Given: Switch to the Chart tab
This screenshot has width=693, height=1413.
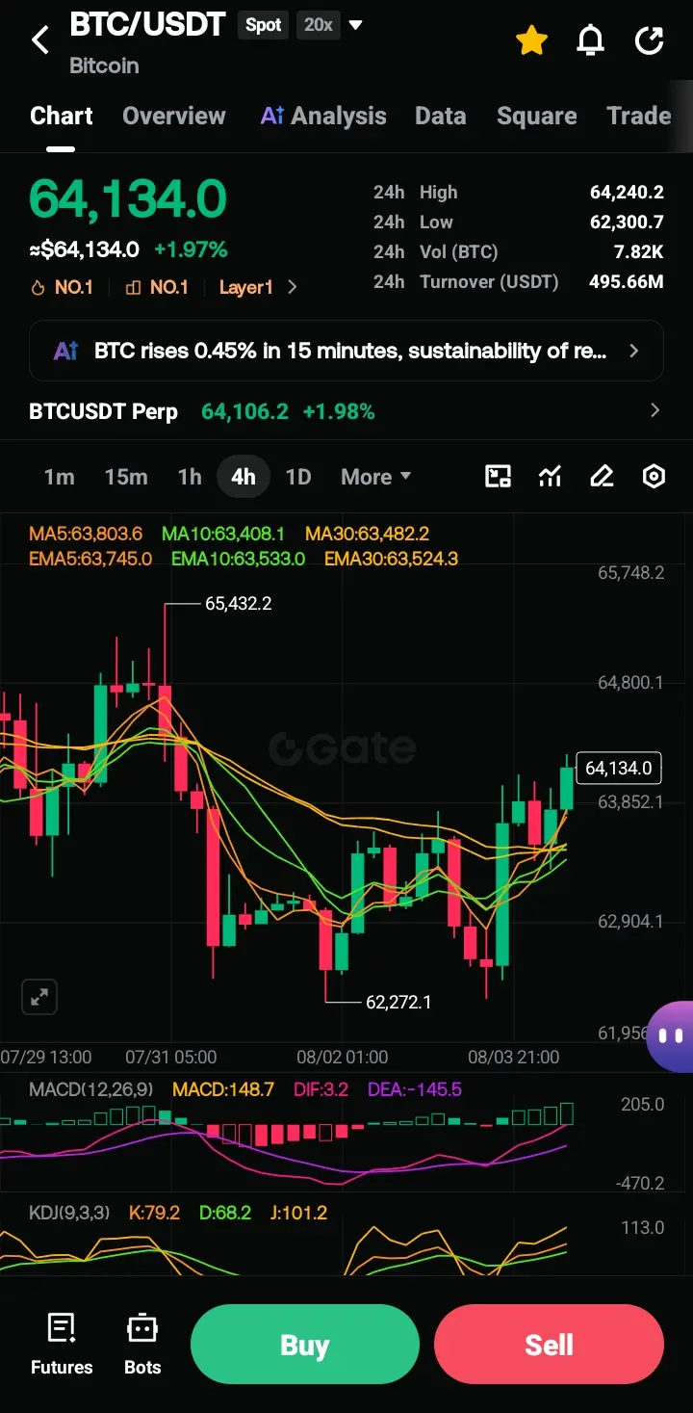Looking at the screenshot, I should pos(62,116).
